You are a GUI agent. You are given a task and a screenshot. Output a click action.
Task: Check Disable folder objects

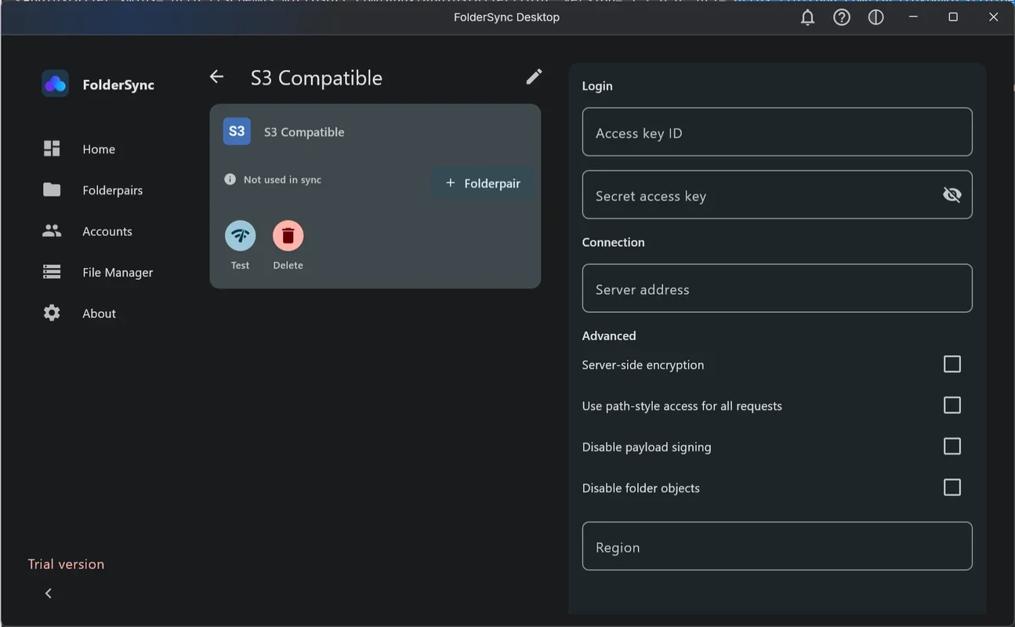[952, 487]
